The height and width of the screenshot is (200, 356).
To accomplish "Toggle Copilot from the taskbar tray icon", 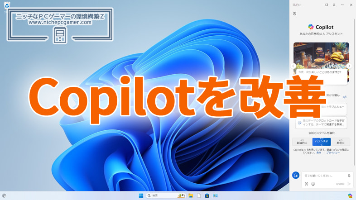I will tap(350, 195).
